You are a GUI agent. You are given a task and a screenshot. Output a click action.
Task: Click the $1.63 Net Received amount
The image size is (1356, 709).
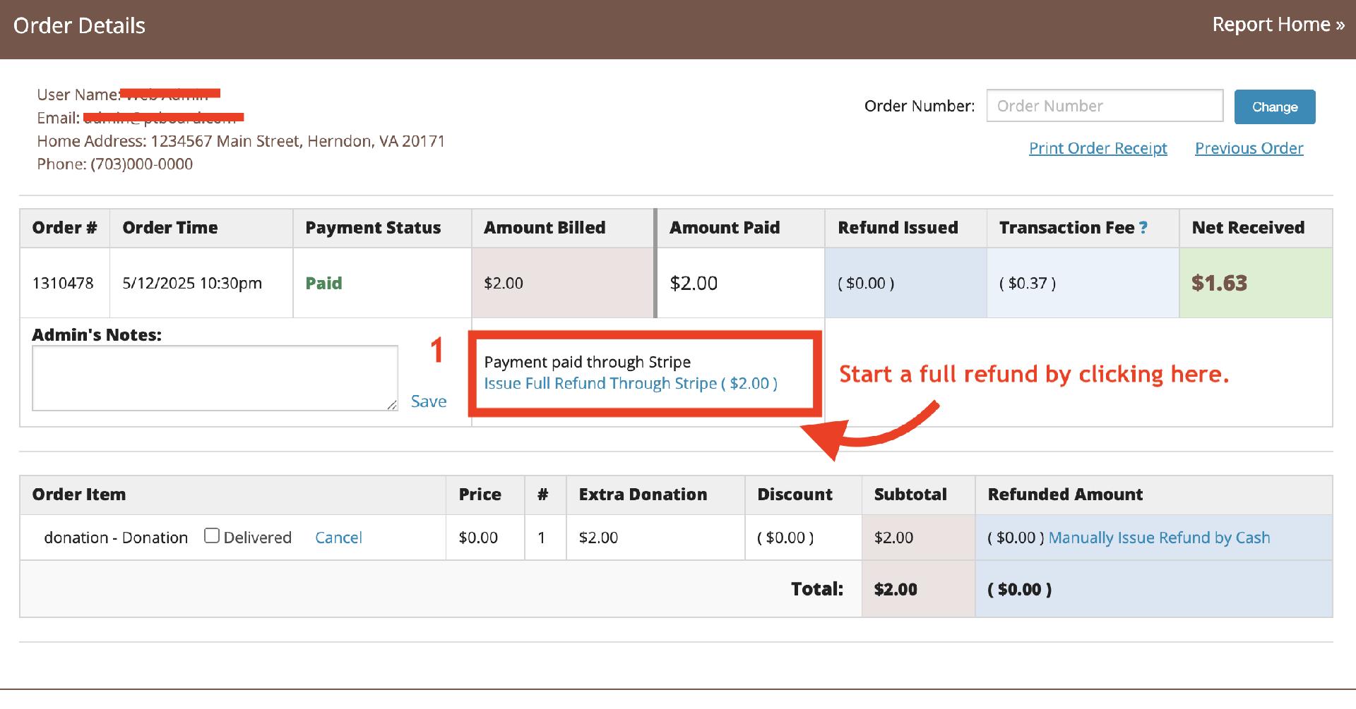click(x=1219, y=283)
